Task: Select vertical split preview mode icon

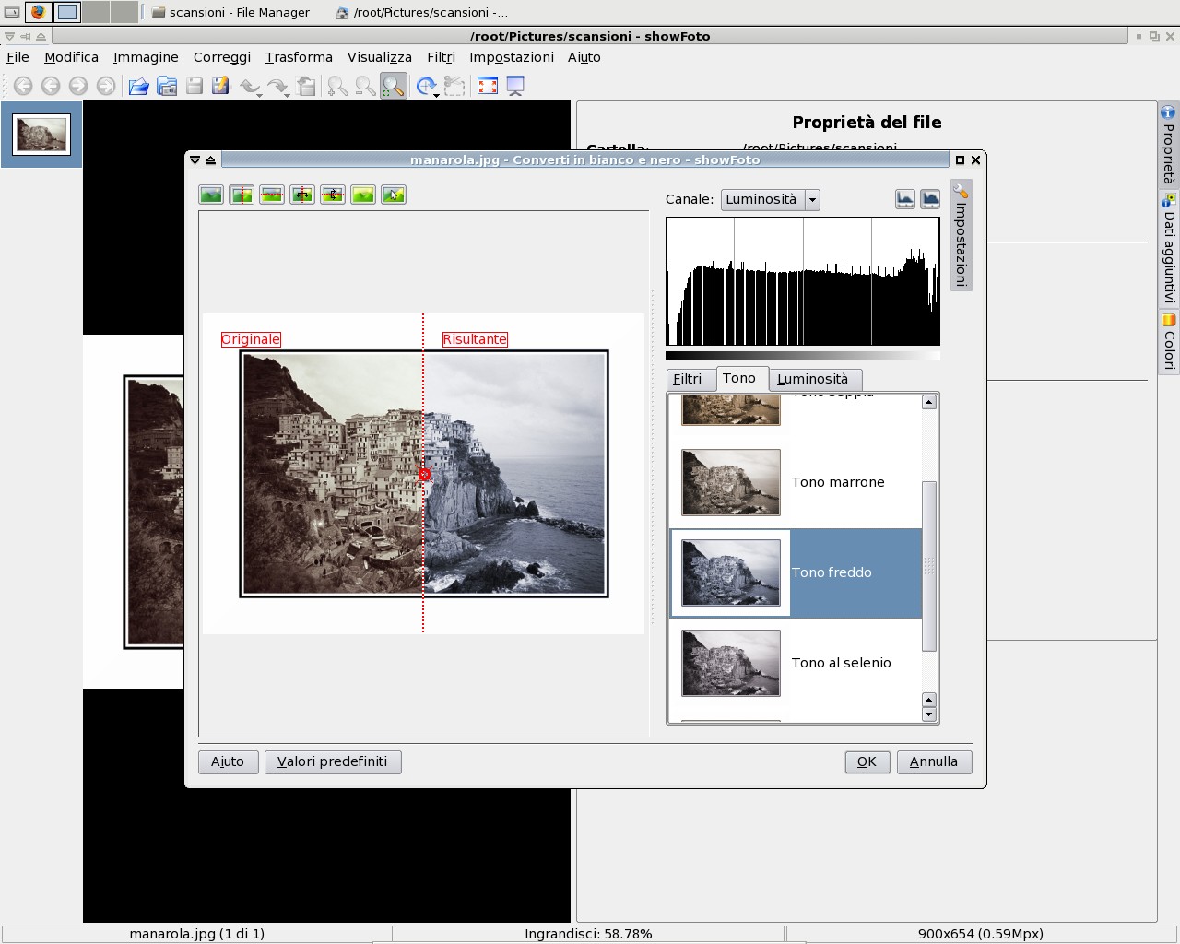Action: [x=242, y=195]
